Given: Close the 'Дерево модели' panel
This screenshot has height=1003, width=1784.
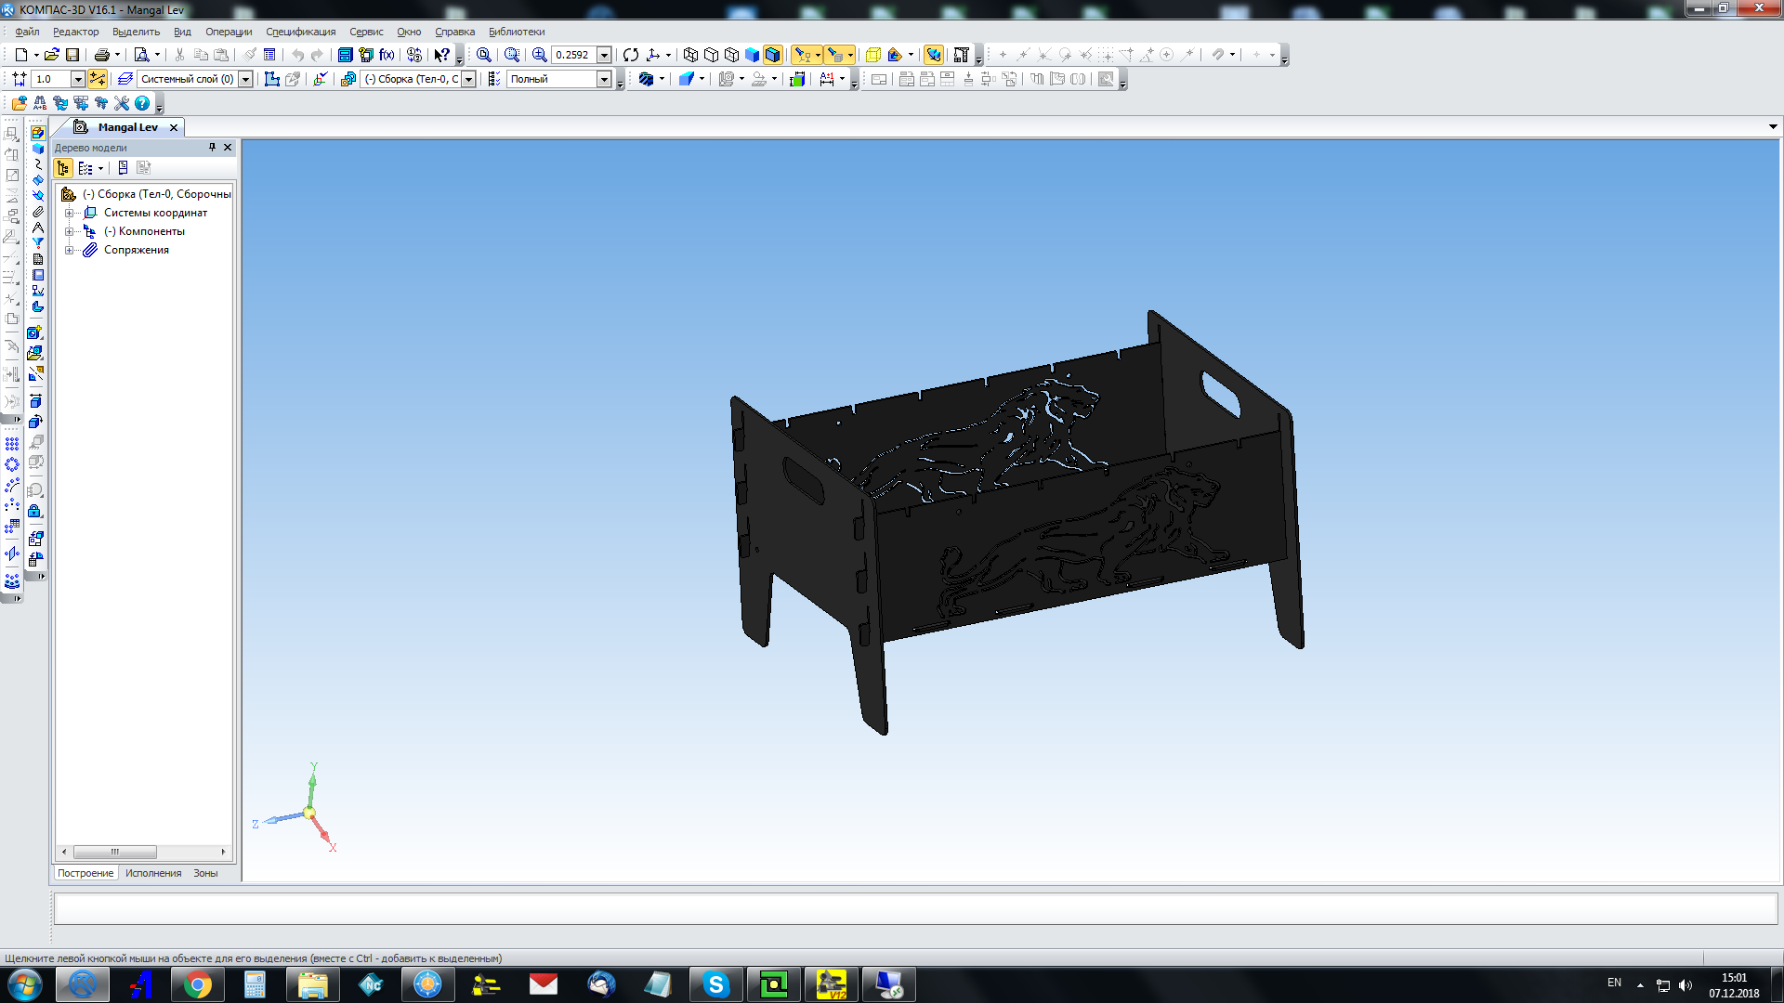Looking at the screenshot, I should [228, 147].
